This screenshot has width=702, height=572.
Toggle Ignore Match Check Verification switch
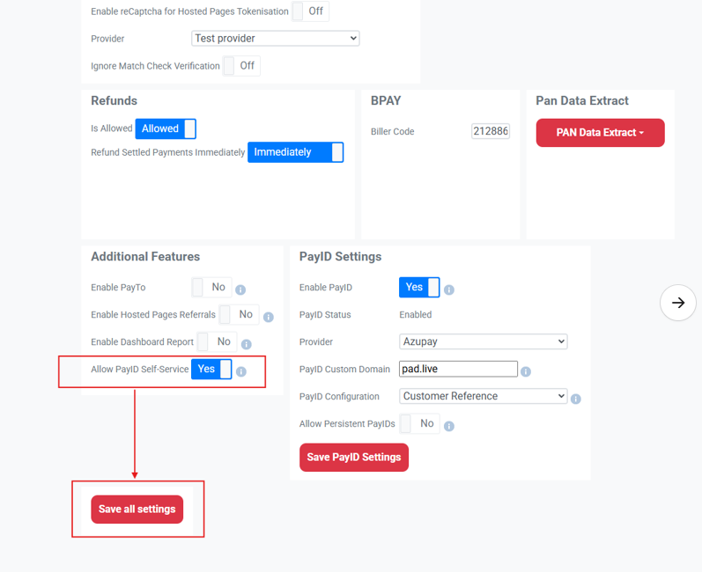(241, 66)
